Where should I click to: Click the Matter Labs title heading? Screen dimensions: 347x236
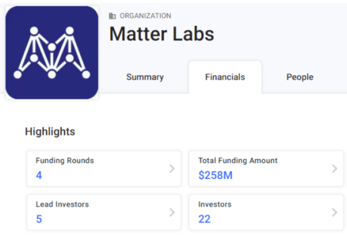(x=162, y=34)
